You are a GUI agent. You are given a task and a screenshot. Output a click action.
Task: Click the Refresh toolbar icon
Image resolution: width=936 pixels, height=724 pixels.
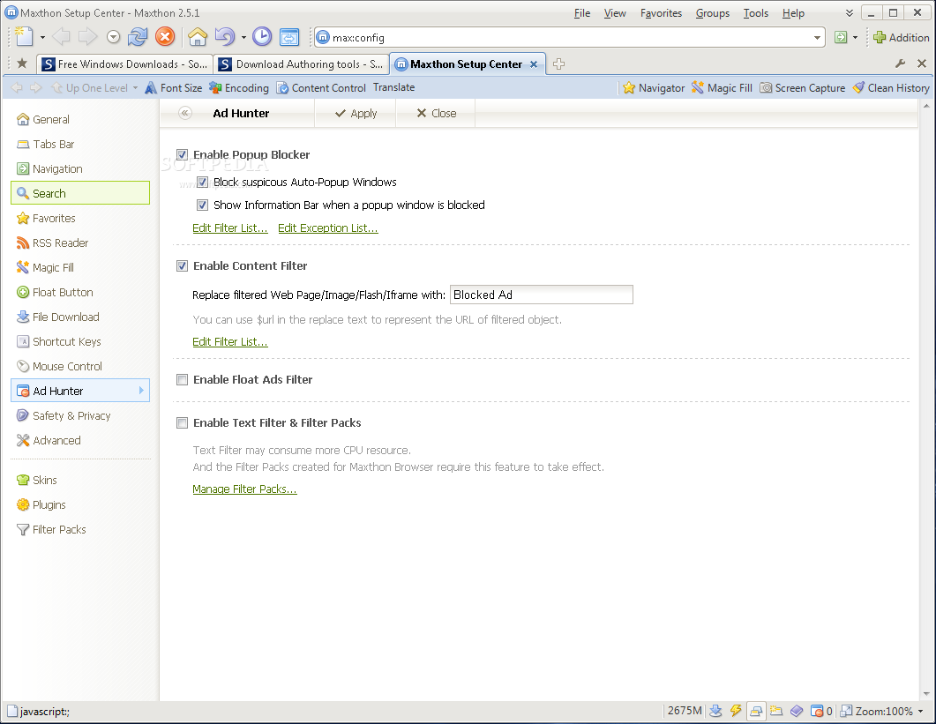point(138,37)
